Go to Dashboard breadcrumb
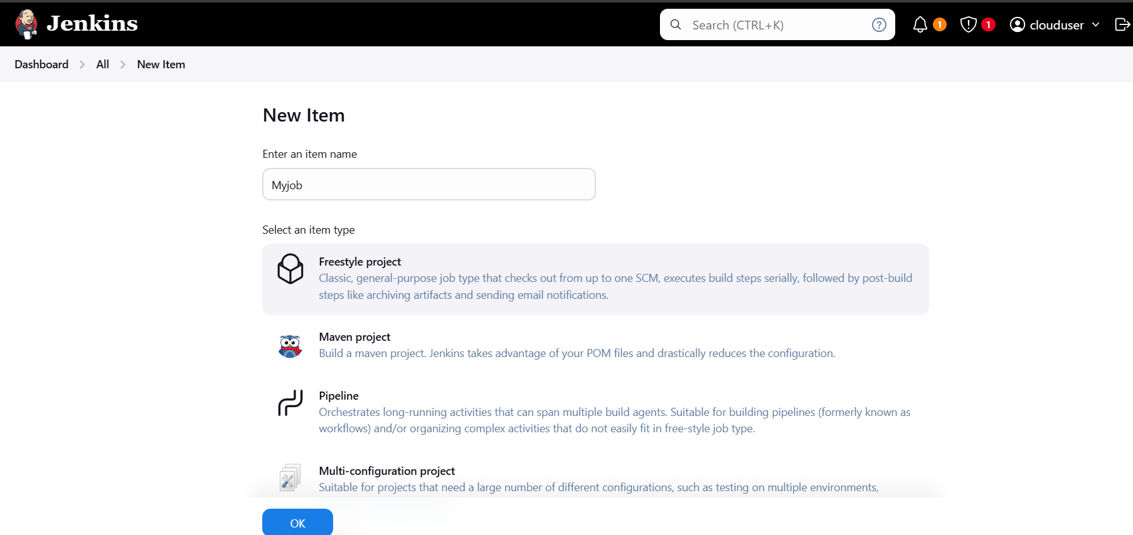This screenshot has width=1133, height=535. pos(41,65)
